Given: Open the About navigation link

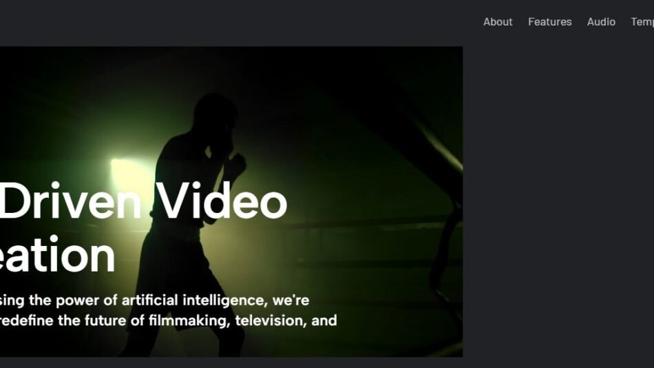Looking at the screenshot, I should click(498, 22).
